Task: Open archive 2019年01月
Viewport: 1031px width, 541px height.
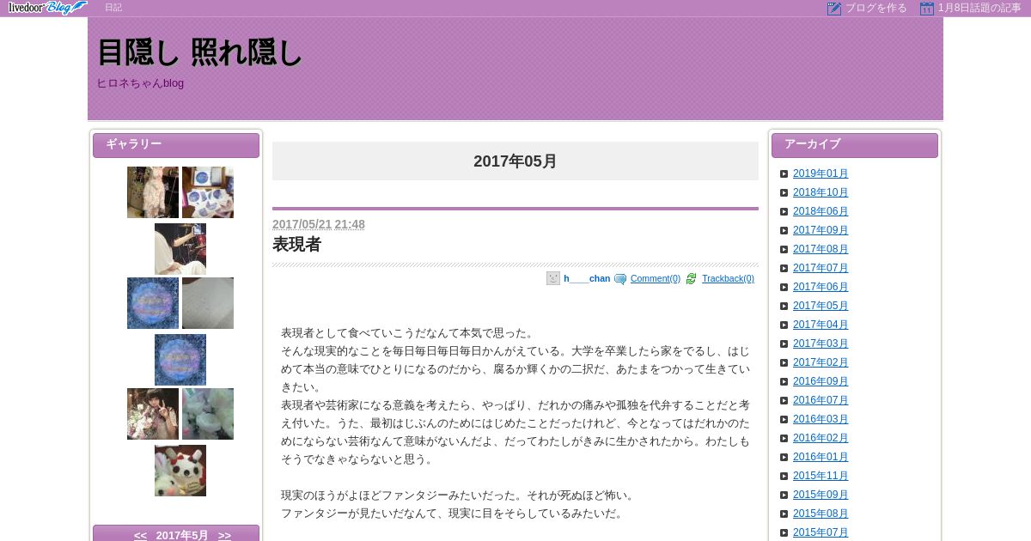Action: coord(821,173)
